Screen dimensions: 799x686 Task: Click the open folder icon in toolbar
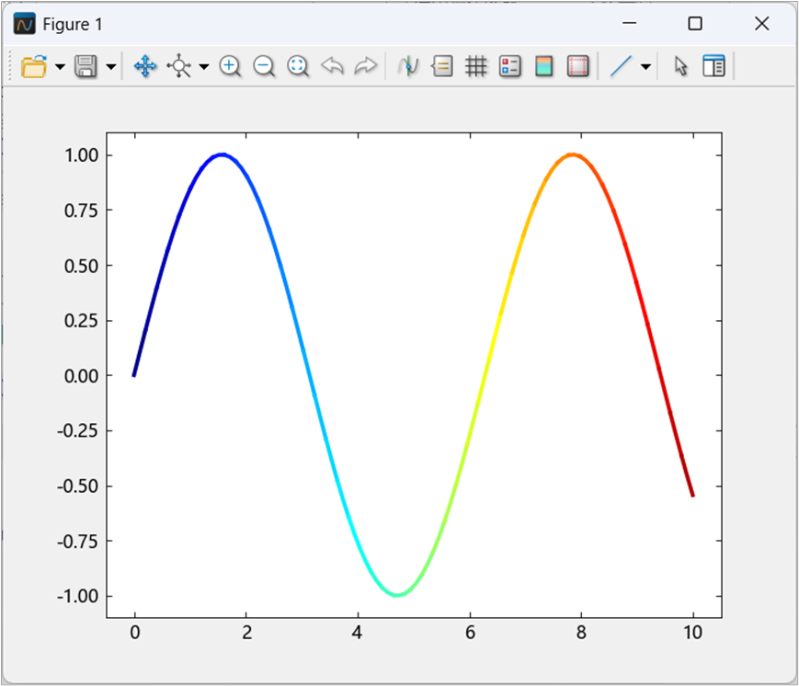tap(34, 66)
